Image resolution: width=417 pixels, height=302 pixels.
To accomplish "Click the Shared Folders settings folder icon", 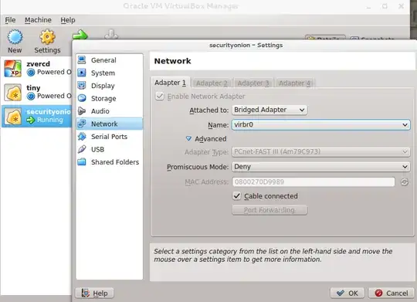I will [x=82, y=161].
